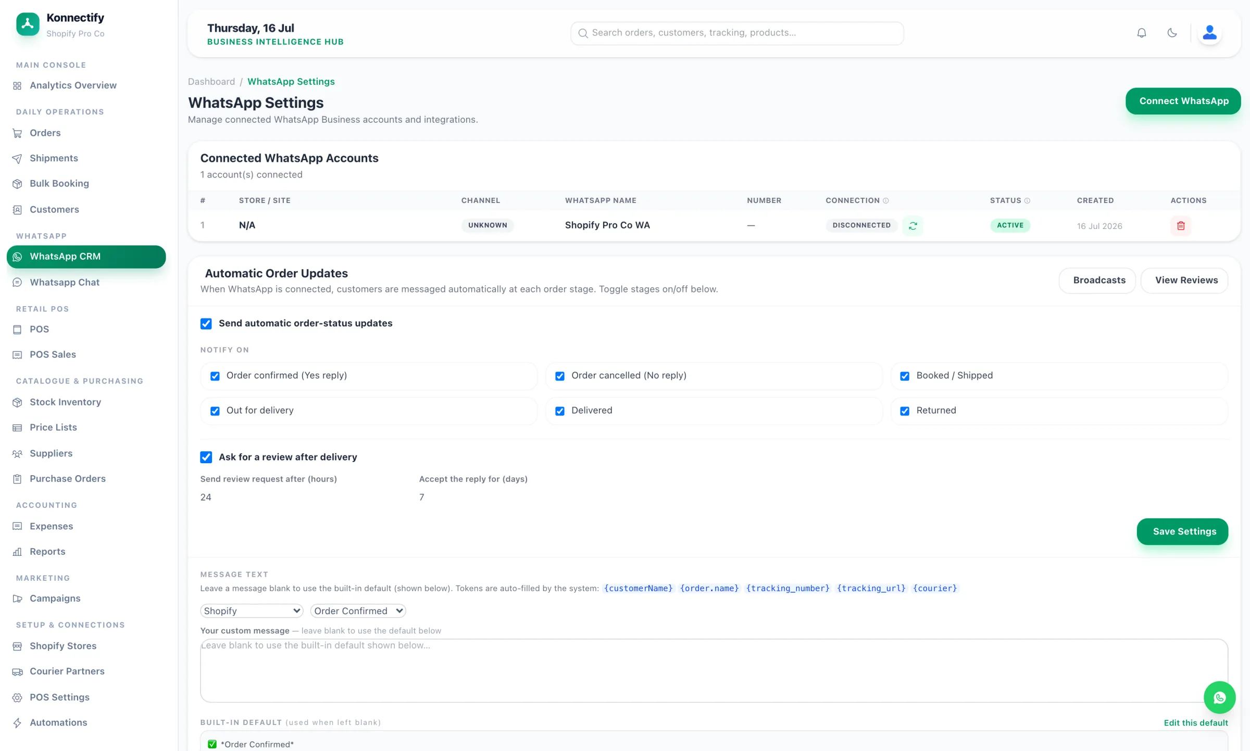Screen dimensions: 1250x751
Task: Toggle Out for delivery checkbox
Action: (x=215, y=411)
